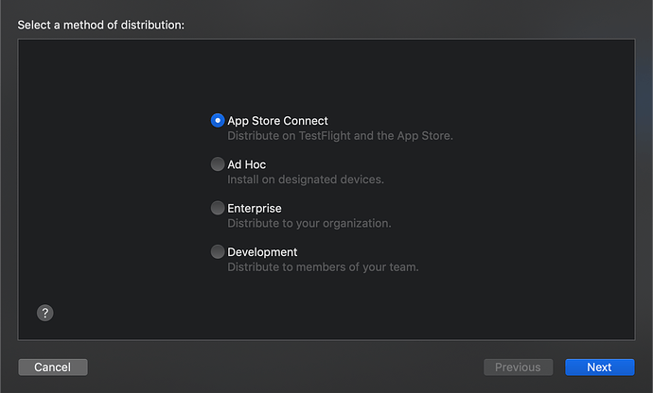The image size is (653, 393).
Task: Click the 'Select a method of distribution' heading
Action: [x=100, y=24]
